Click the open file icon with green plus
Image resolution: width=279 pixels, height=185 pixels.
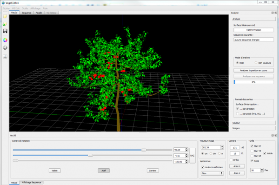point(5,24)
